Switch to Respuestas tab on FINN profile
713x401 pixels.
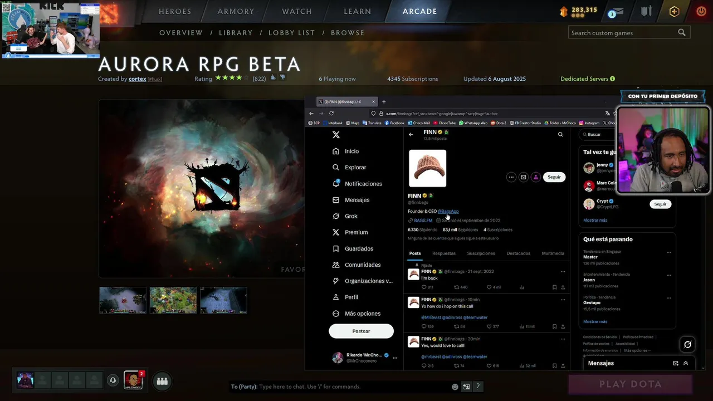444,253
